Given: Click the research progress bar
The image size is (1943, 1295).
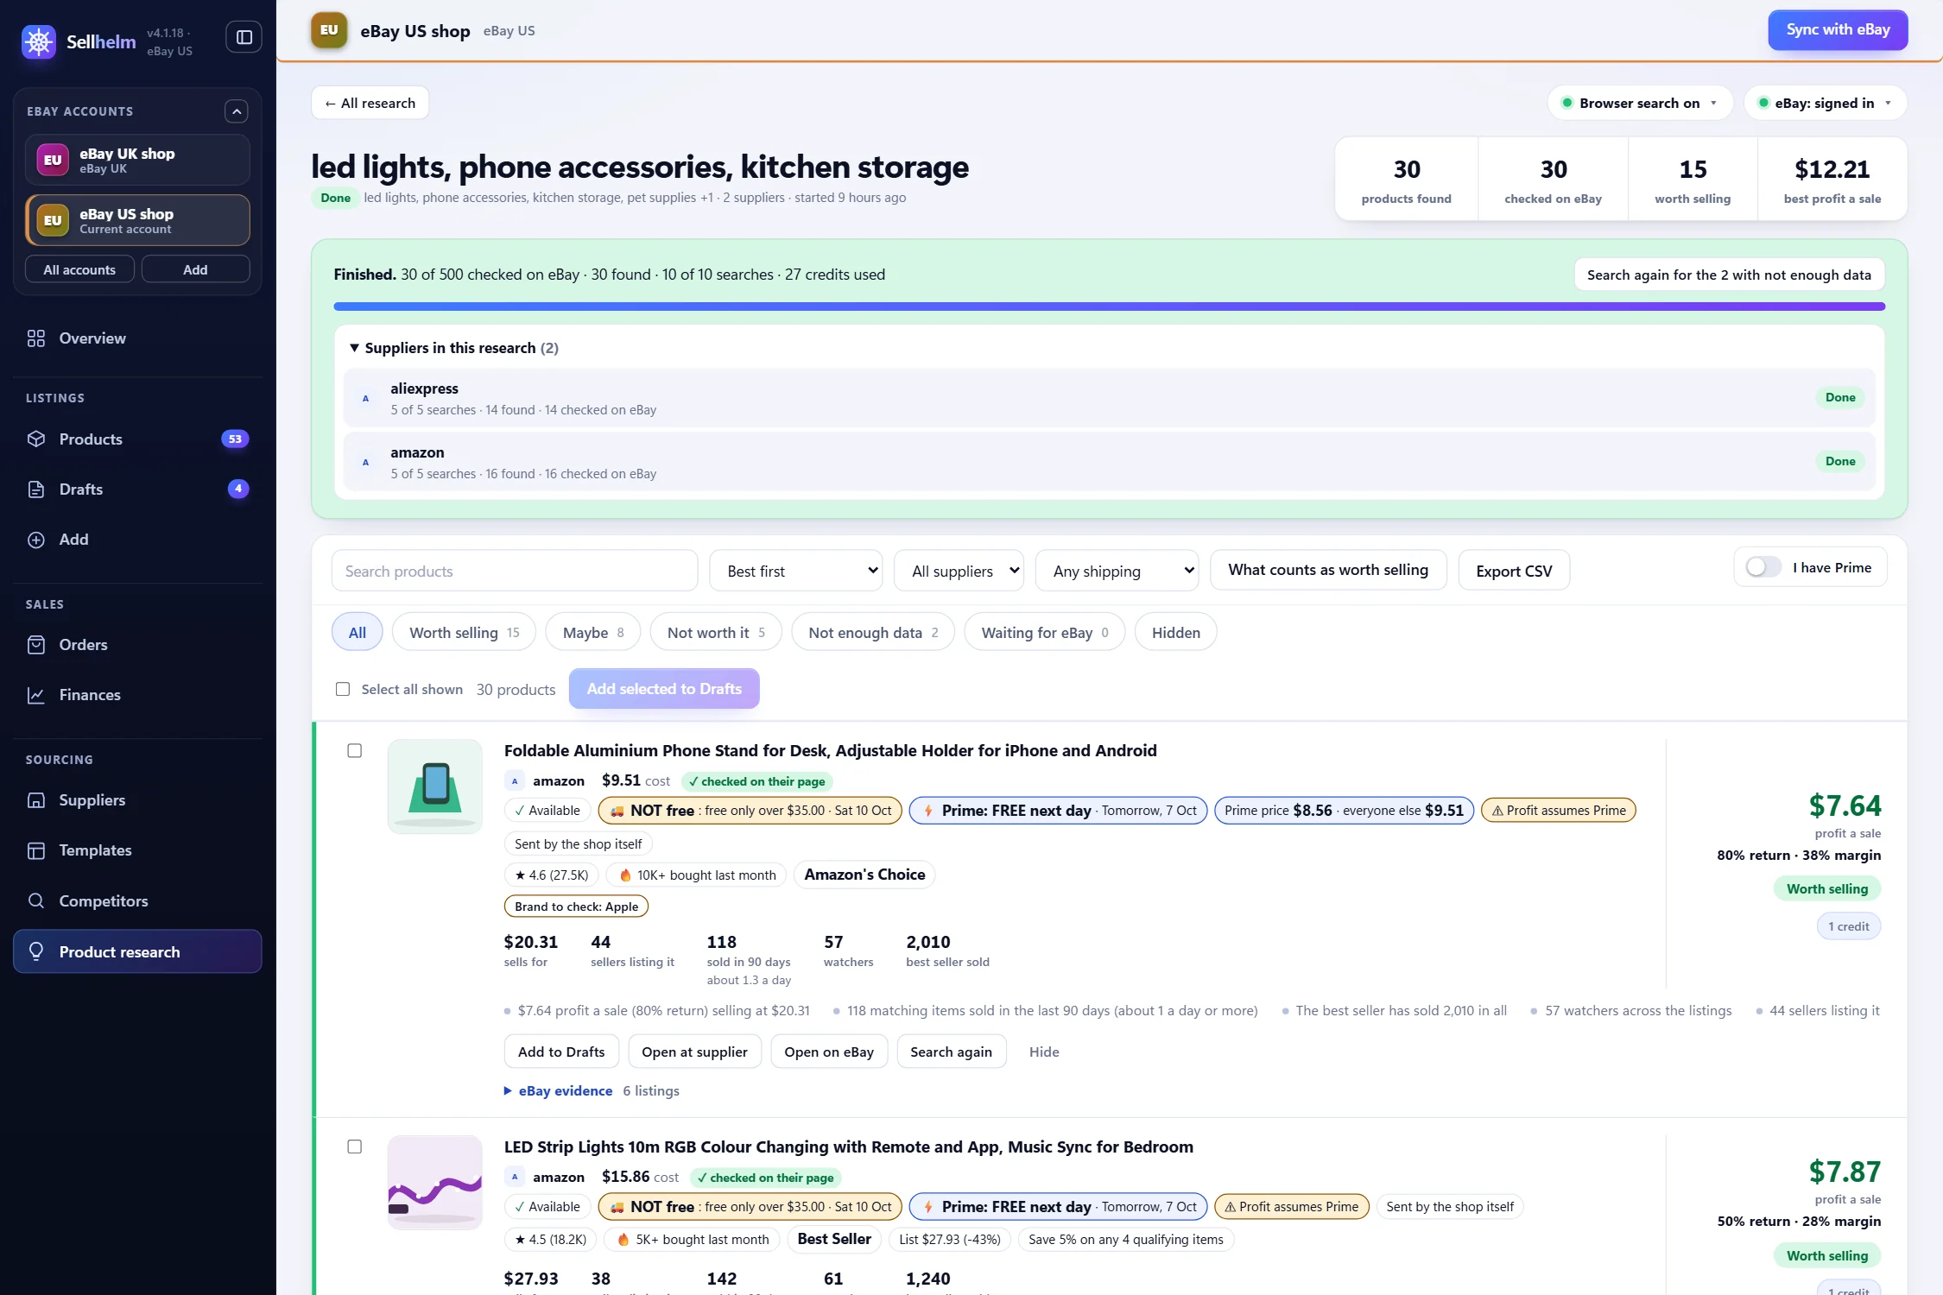Looking at the screenshot, I should point(1109,306).
